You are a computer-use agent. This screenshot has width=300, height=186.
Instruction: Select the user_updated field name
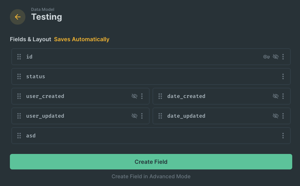pos(45,116)
